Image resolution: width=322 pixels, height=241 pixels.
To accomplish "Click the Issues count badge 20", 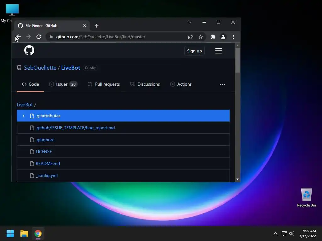I will coord(73,84).
